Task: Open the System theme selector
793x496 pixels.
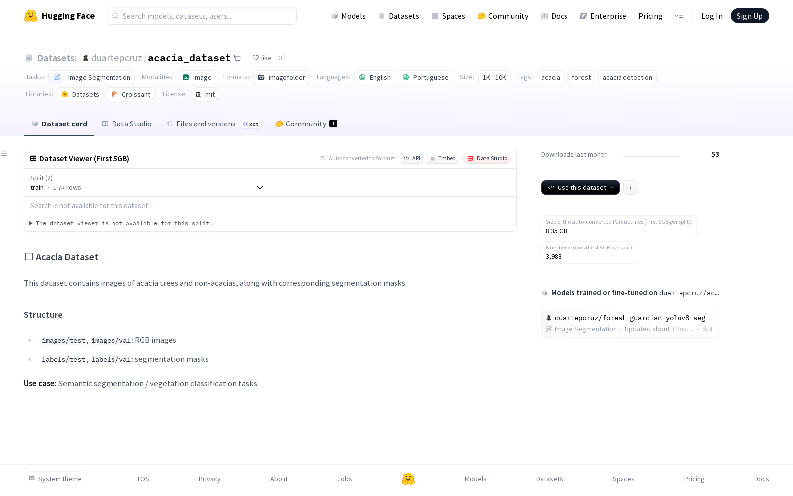Action: tap(56, 479)
